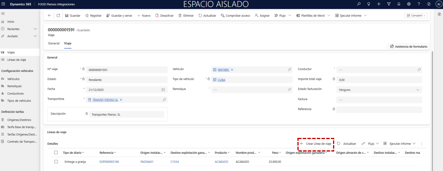The width and height of the screenshot is (443, 171).
Task: Open the Compartir dropdown button
Action: coord(416,16)
